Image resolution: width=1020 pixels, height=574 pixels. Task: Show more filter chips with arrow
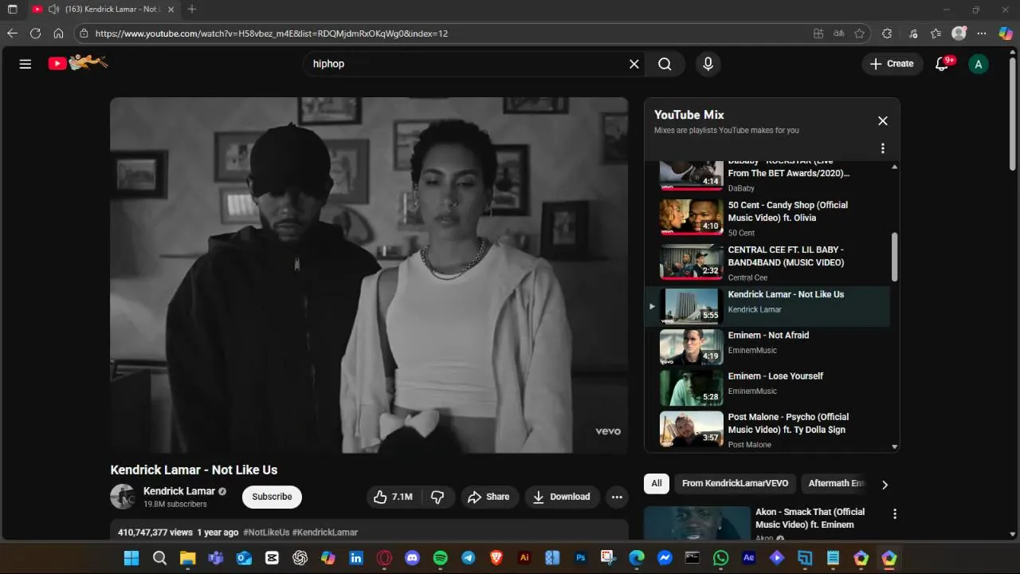[885, 484]
